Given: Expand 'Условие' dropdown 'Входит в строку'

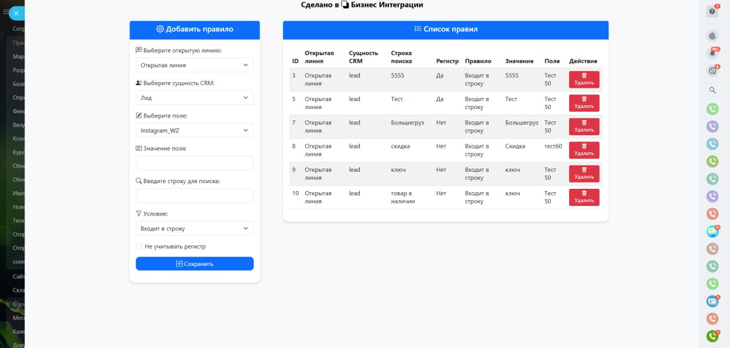Looking at the screenshot, I should click(194, 229).
